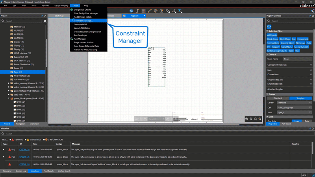Screen dimensions: 315x177
Task: Toggle the 0 WARNINGS filter checkbox
Action: tap(26, 140)
